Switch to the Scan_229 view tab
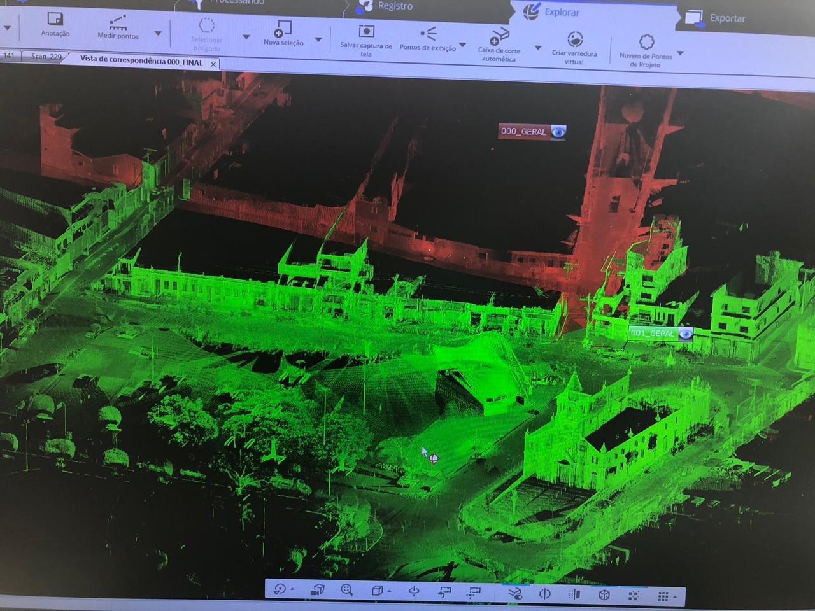This screenshot has height=611, width=815. [x=46, y=57]
